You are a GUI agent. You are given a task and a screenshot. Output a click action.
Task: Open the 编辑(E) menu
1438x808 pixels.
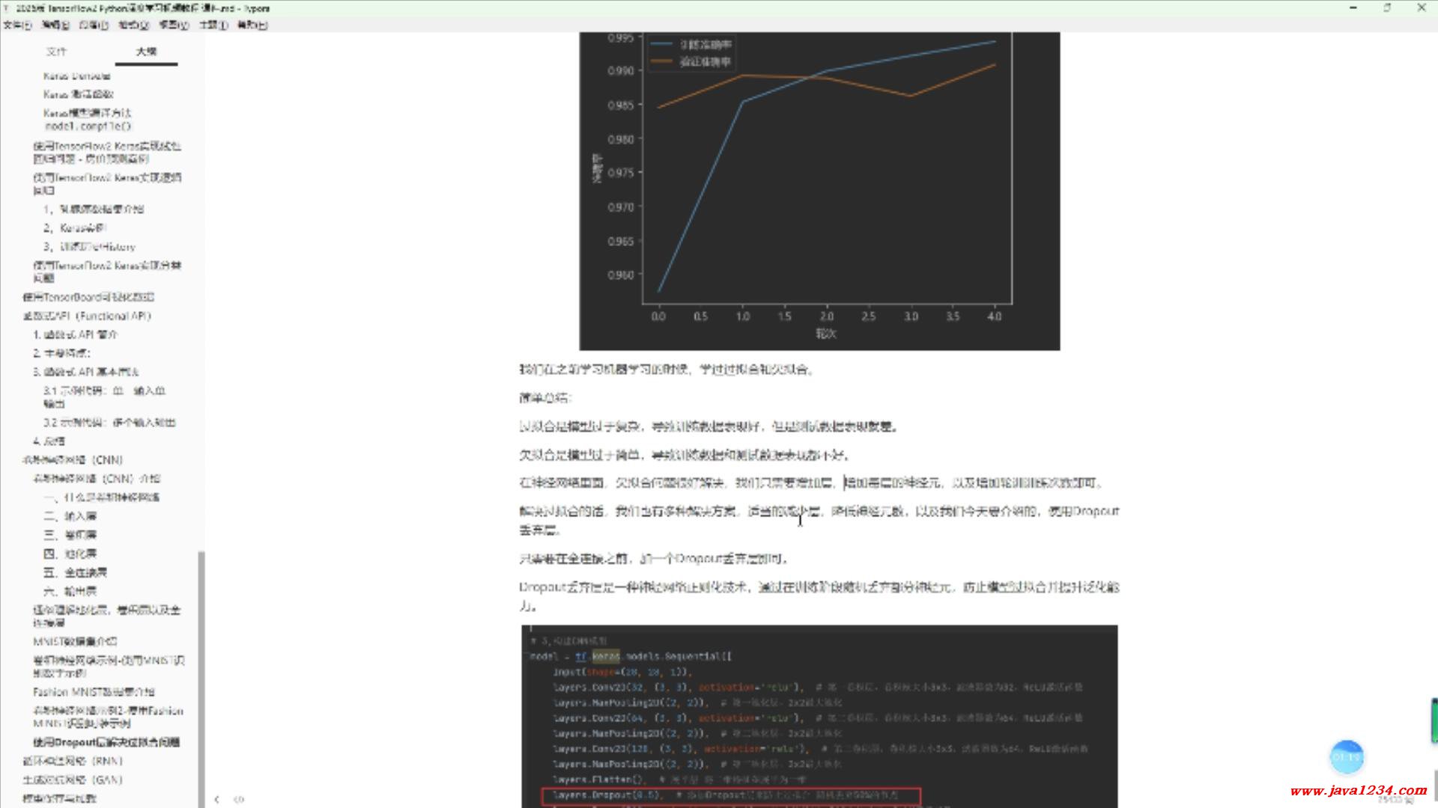55,25
